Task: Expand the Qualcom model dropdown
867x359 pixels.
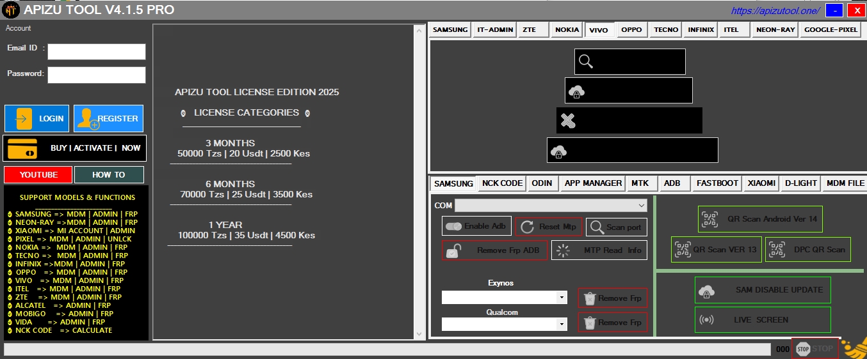Action: click(562, 325)
